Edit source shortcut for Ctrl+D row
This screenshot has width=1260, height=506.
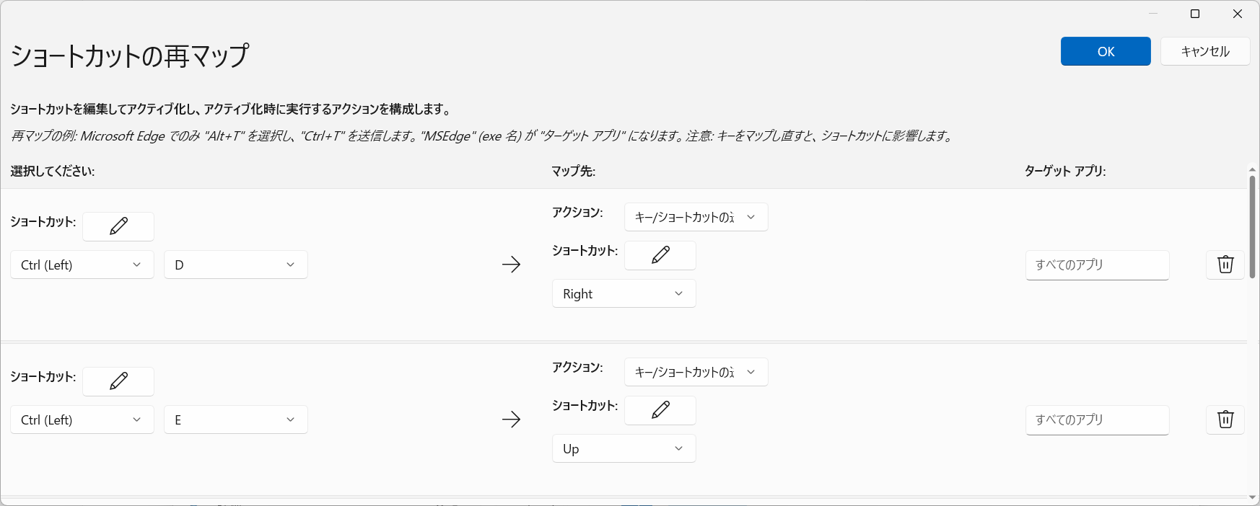pyautogui.click(x=118, y=226)
